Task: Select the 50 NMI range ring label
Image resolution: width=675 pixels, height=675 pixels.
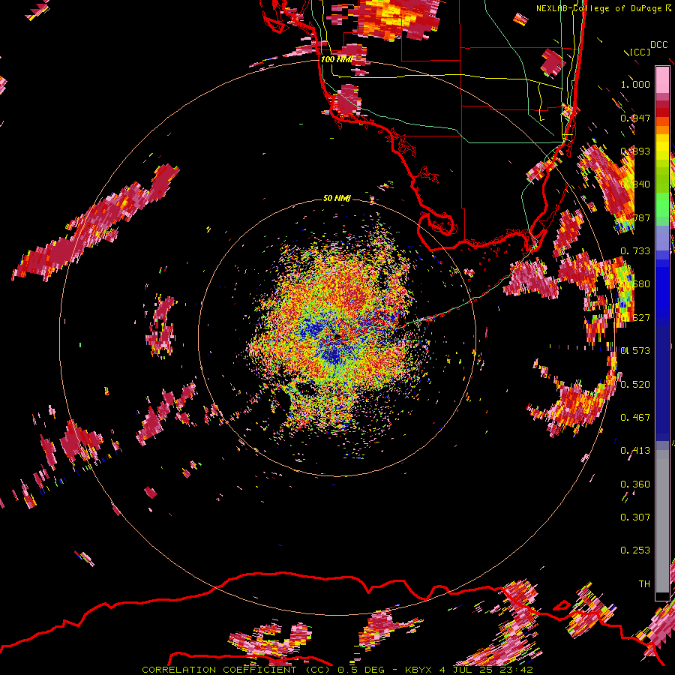Action: 337,198
